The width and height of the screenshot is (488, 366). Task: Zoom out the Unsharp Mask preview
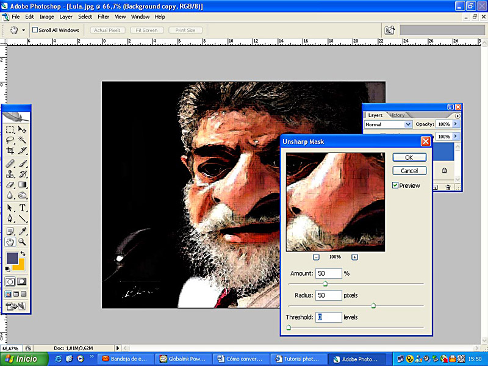tap(316, 257)
